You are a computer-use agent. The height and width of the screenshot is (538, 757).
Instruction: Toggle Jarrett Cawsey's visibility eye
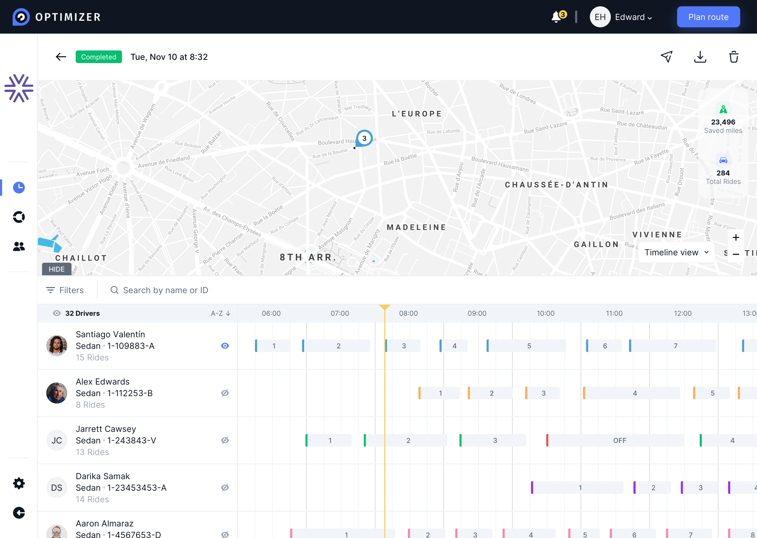[225, 440]
